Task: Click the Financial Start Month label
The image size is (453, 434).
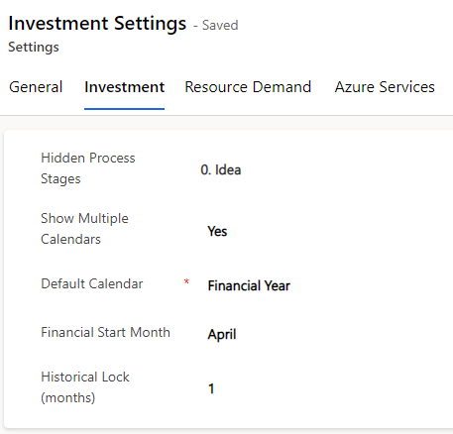Action: (x=105, y=332)
